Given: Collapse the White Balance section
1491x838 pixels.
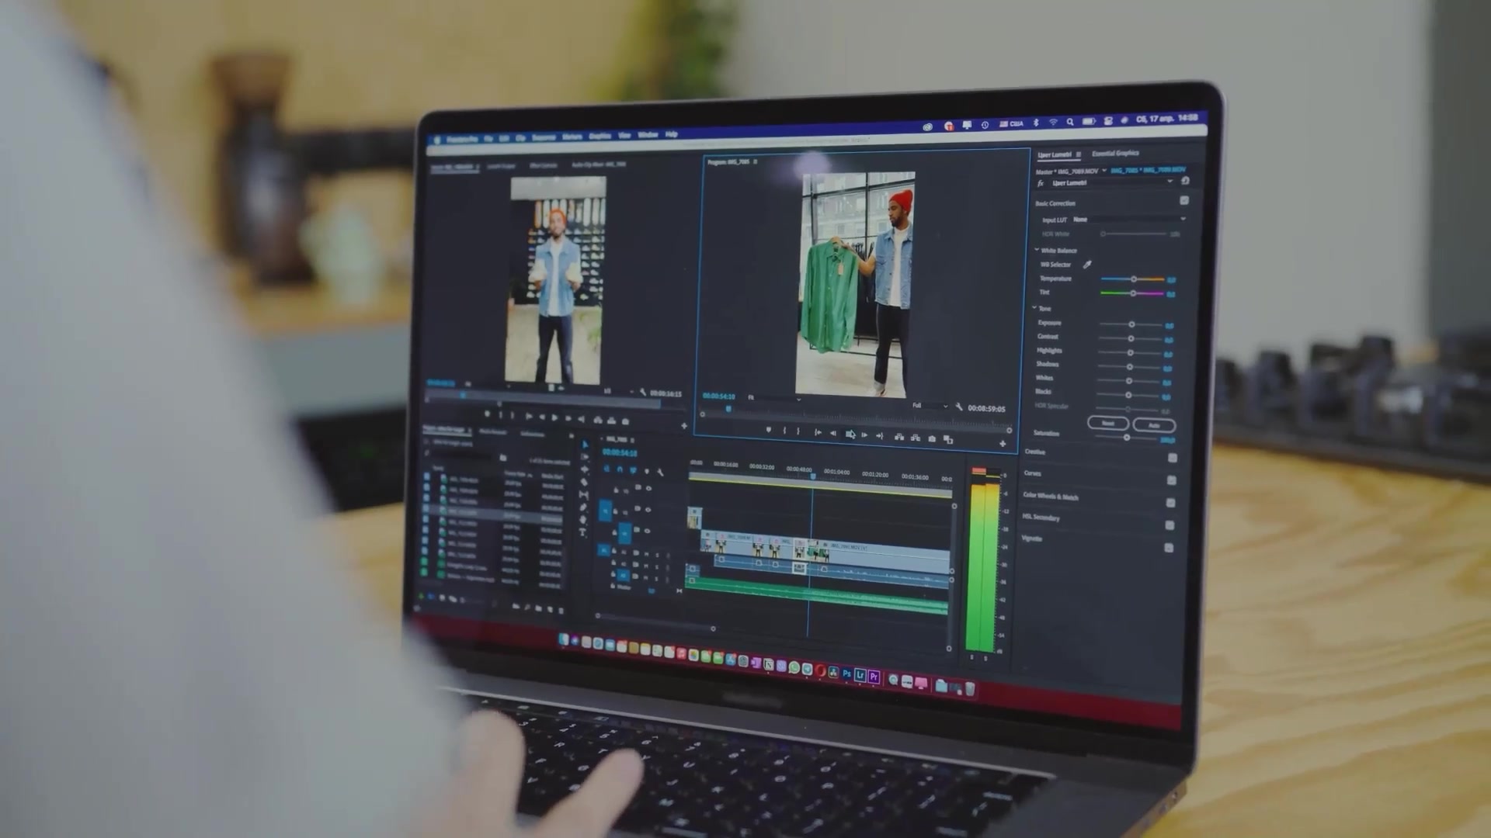Looking at the screenshot, I should 1037,250.
